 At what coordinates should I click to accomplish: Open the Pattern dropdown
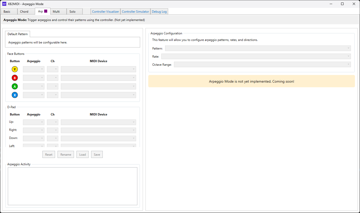258,48
